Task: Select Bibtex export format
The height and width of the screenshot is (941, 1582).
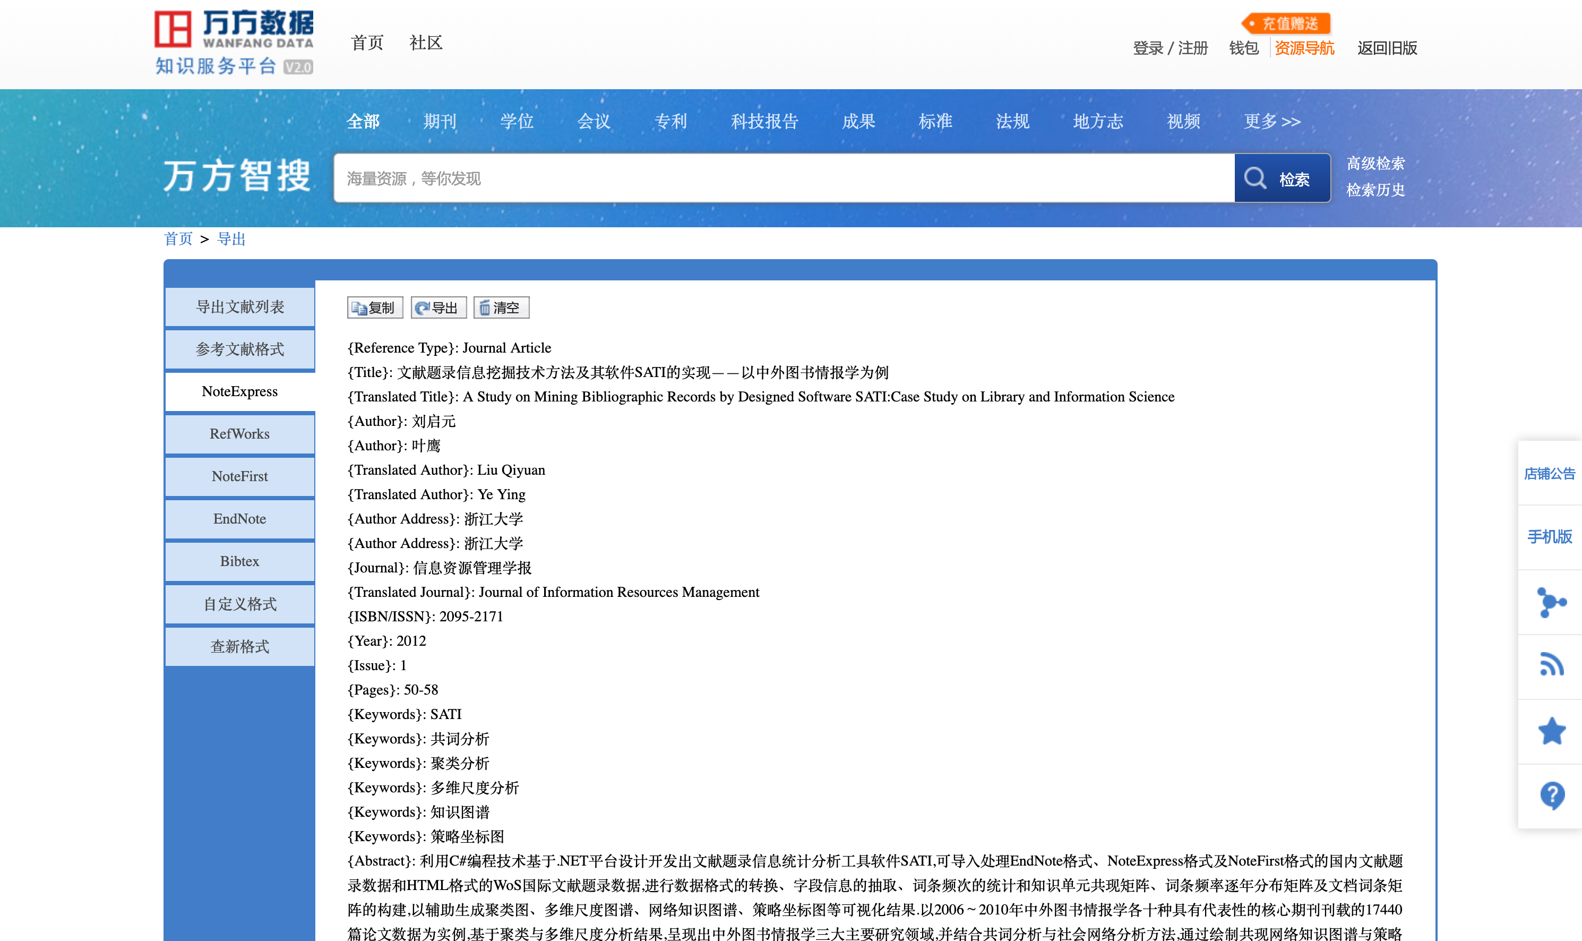Action: point(239,562)
